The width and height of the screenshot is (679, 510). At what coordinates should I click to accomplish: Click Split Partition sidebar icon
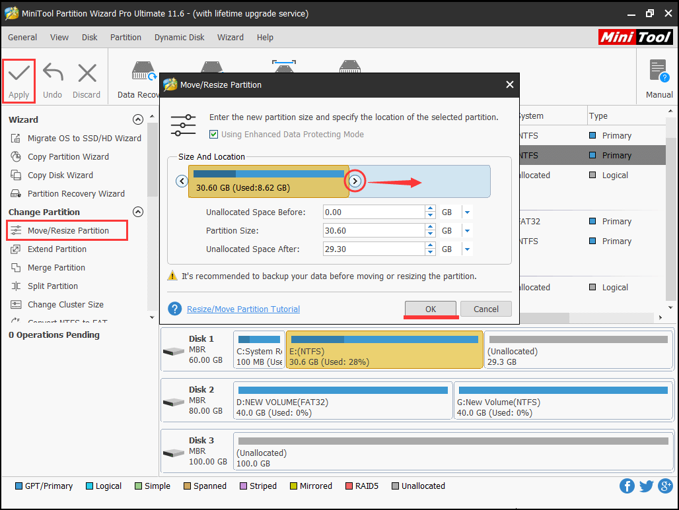(x=16, y=286)
